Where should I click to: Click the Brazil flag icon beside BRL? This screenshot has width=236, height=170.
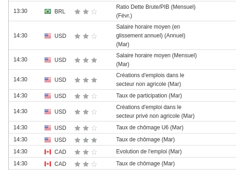[48, 12]
